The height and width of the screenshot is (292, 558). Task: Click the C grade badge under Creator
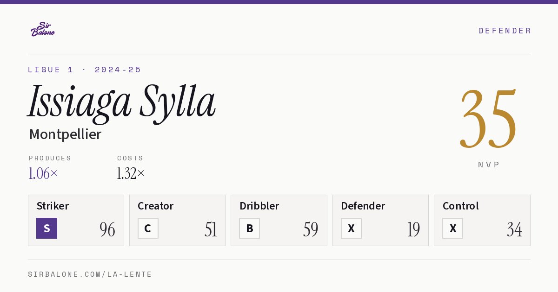(148, 228)
